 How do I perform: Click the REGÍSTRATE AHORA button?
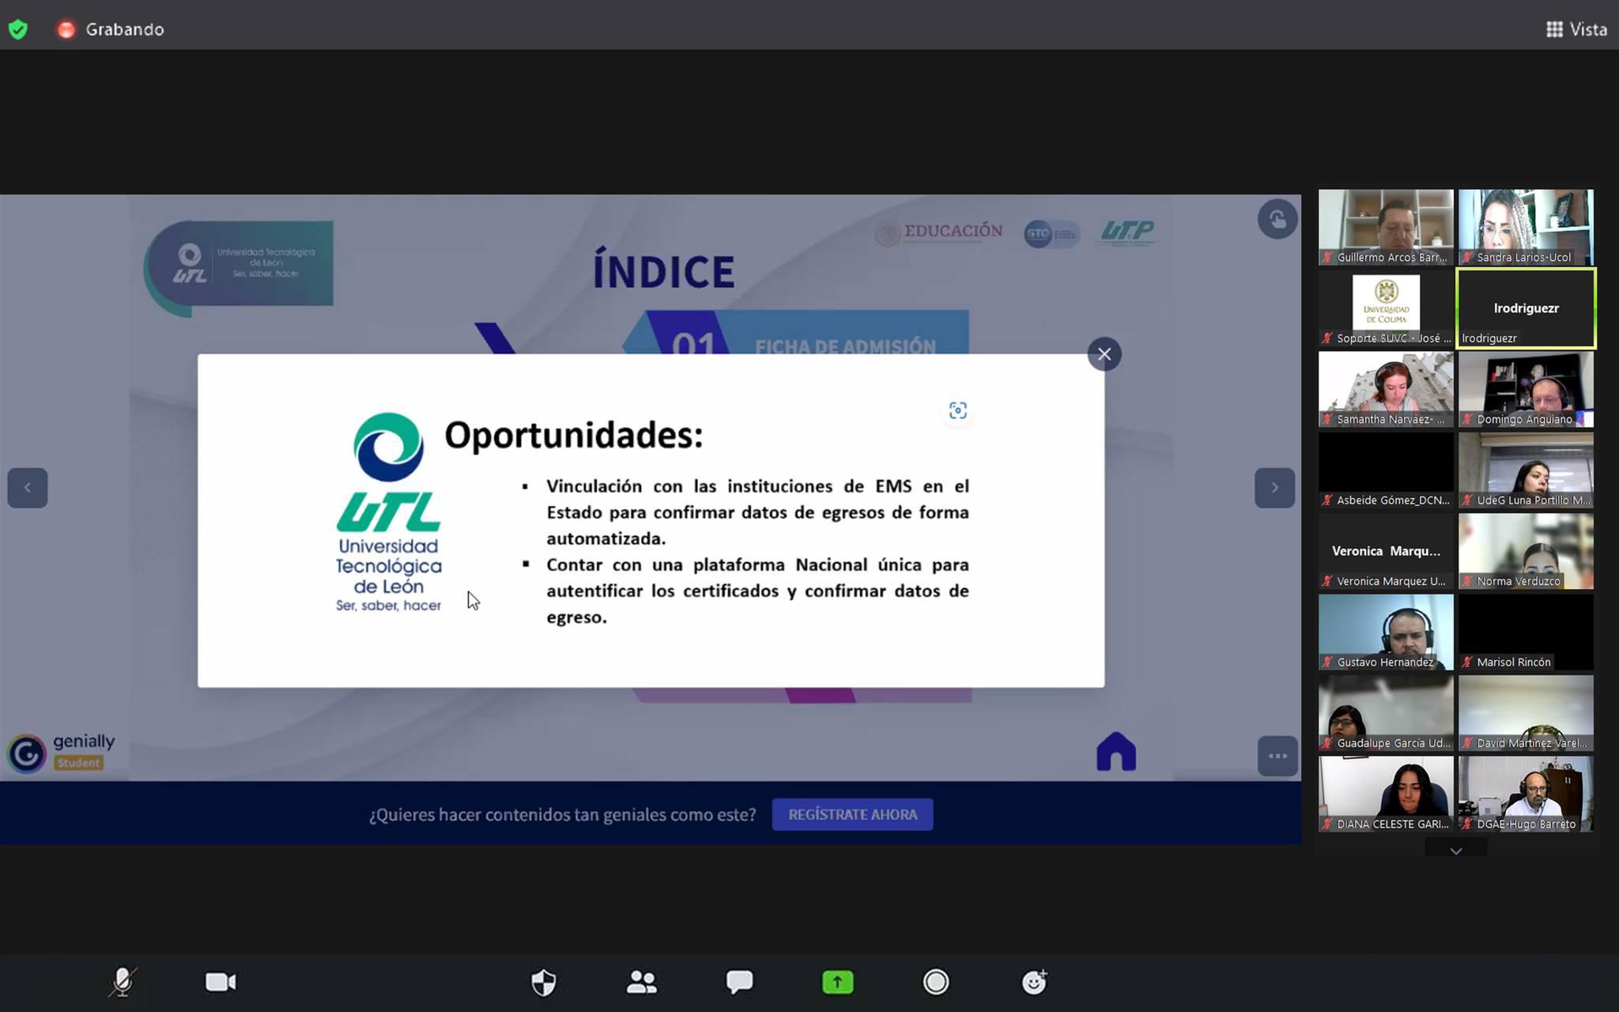point(852,814)
